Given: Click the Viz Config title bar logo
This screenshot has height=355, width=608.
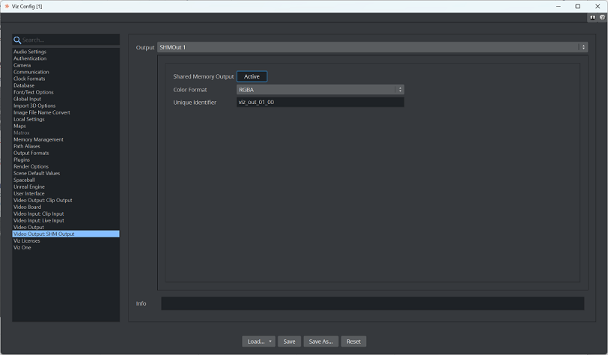Looking at the screenshot, I should [6, 6].
